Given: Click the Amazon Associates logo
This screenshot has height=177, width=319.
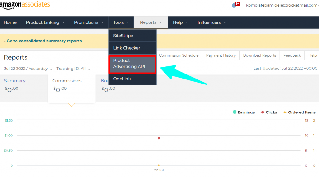Looking at the screenshot, I should 25,5.
